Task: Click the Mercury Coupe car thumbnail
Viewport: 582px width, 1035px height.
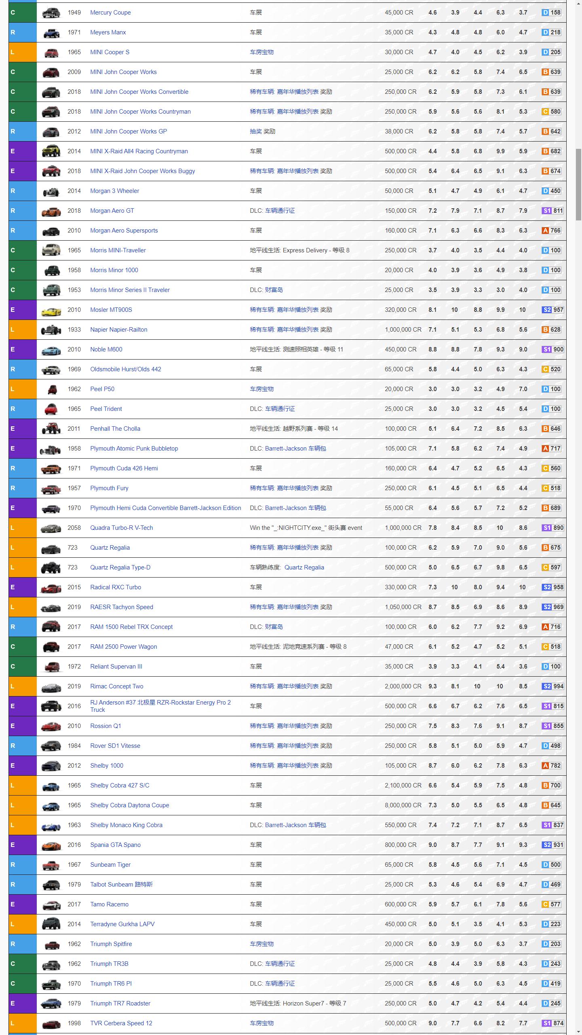Action: coord(51,13)
